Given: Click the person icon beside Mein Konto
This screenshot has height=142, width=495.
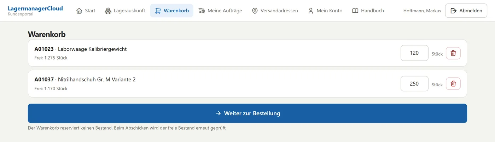Looking at the screenshot, I should 311,11.
